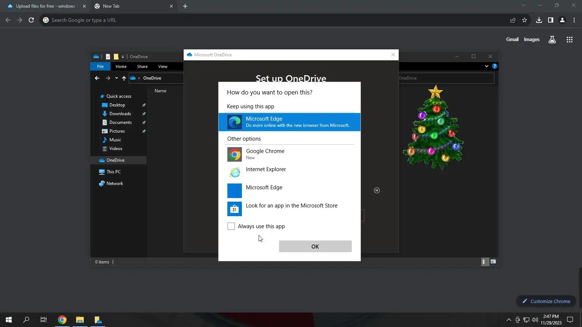Open the Chrome three-dot menu
The image size is (582, 327).
coord(574,20)
